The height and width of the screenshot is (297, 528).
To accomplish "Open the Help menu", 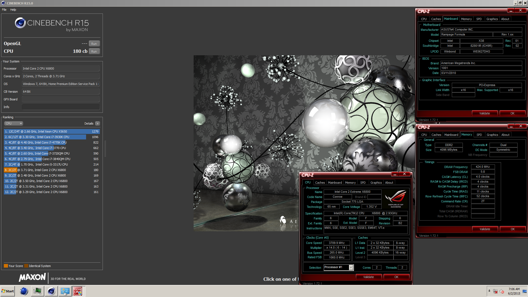I will pos(13,10).
